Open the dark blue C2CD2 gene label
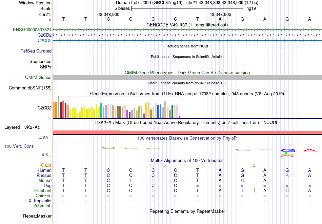The width and height of the screenshot is (322, 224). pos(44,35)
